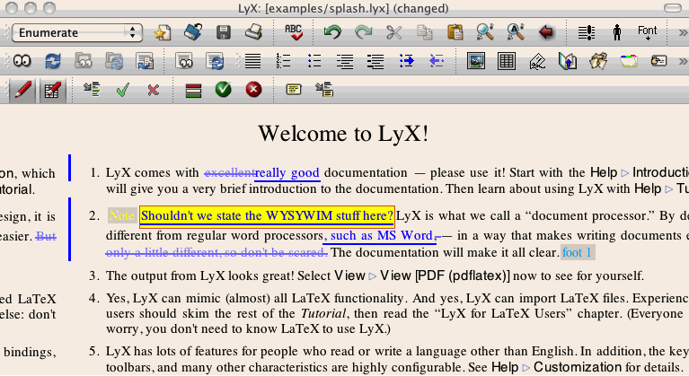Open merge changes dialog icon
The width and height of the screenshot is (689, 376).
[193, 90]
